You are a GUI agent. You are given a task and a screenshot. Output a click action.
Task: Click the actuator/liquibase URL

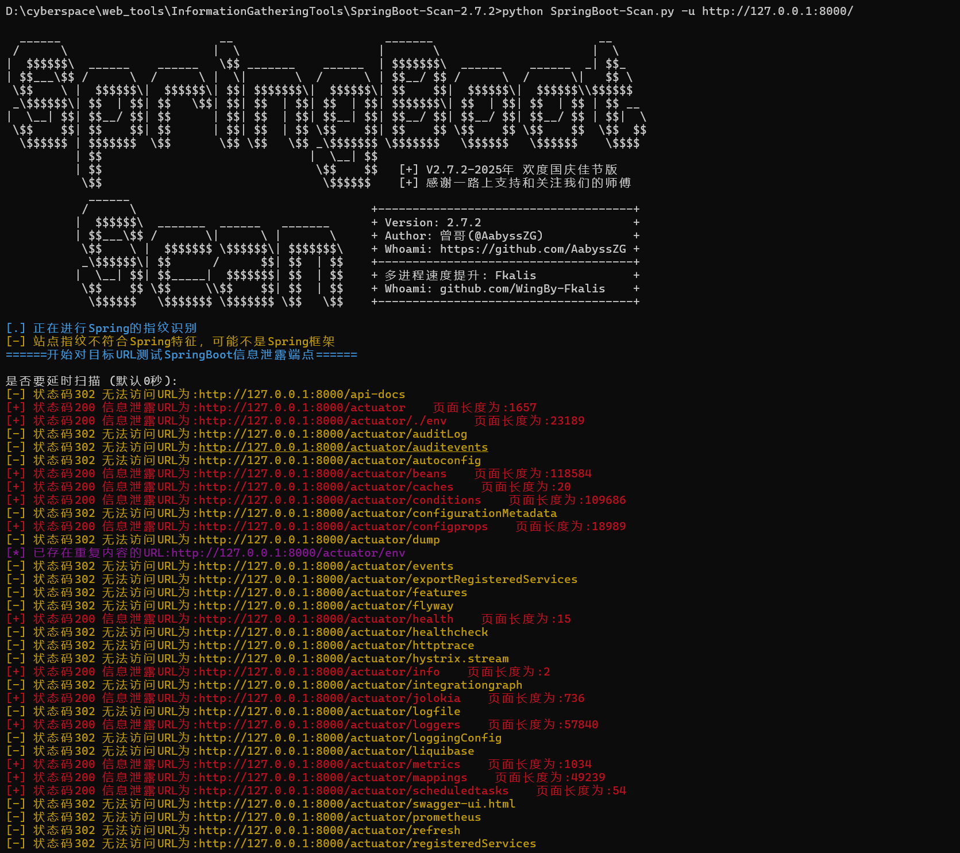(336, 751)
